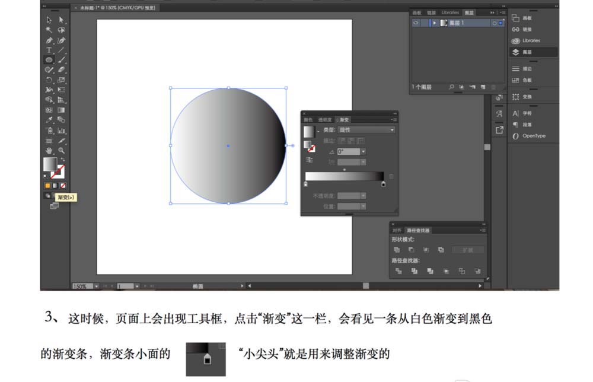593x382 pixels.
Task: Select the Gradient tool in toolbox
Action: tap(61, 110)
